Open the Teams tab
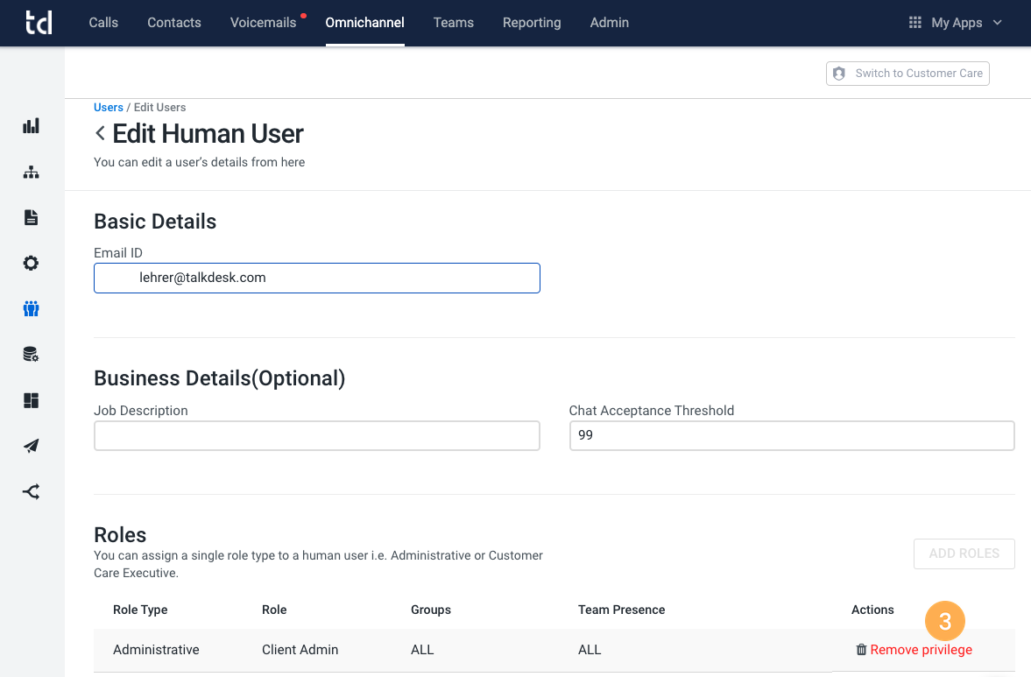The height and width of the screenshot is (677, 1031). click(454, 23)
